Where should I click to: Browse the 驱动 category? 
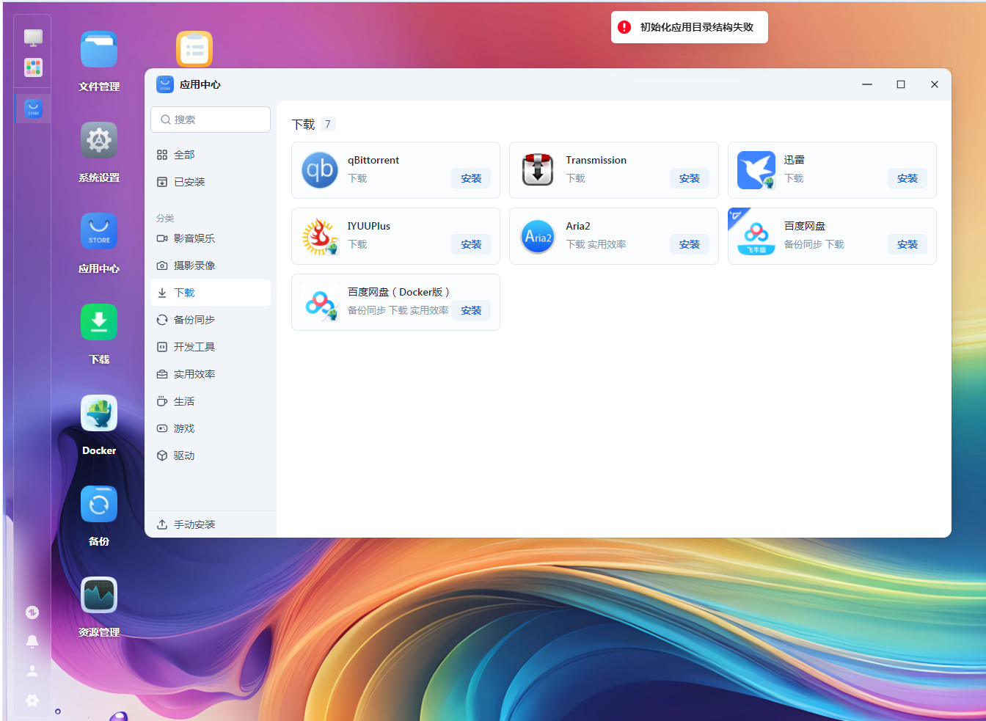pos(211,455)
